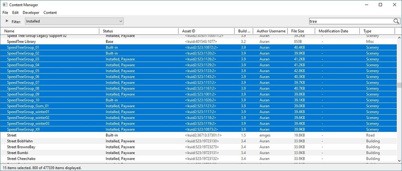402x171 pixels.
Task: Click the 'Base' status cell
Action: coord(109,41)
